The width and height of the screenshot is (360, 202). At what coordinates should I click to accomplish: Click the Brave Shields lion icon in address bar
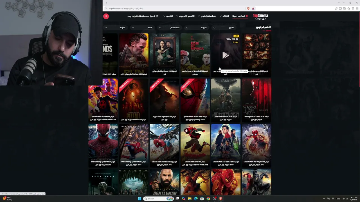(x=248, y=8)
